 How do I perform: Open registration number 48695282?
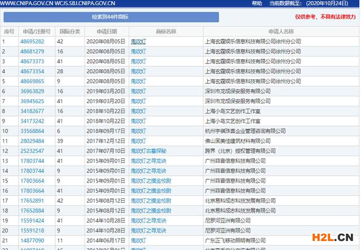coord(32,41)
